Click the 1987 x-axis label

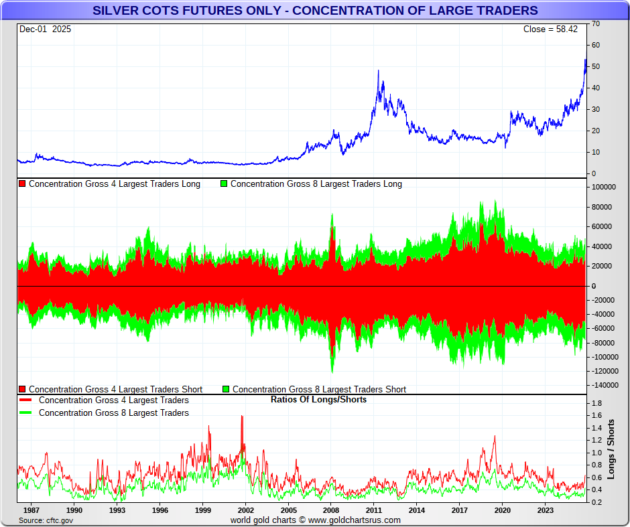(x=31, y=510)
